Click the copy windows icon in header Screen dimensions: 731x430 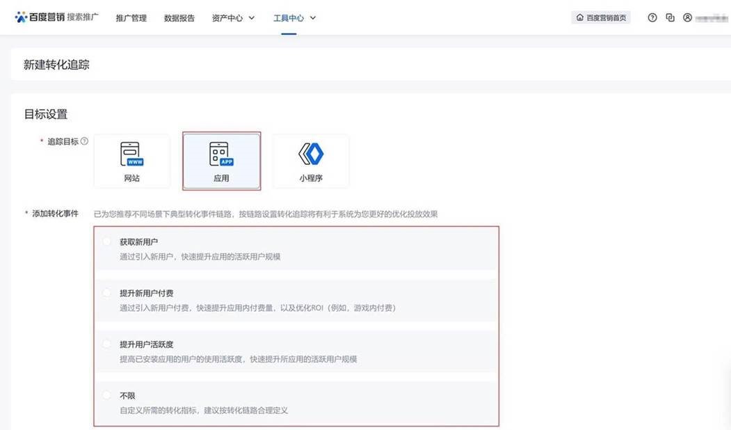click(x=670, y=18)
